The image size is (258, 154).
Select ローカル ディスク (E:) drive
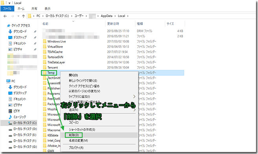(22, 135)
